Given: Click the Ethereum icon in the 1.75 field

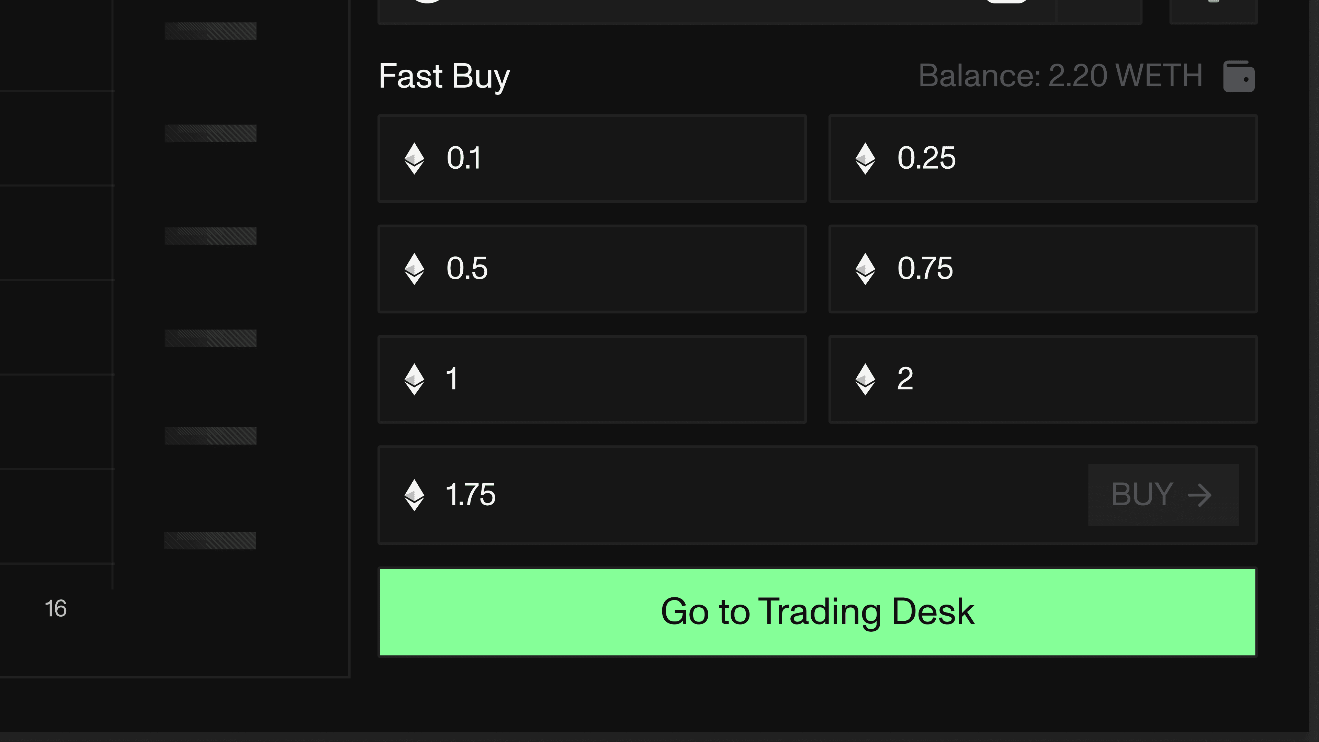Looking at the screenshot, I should click(x=414, y=495).
